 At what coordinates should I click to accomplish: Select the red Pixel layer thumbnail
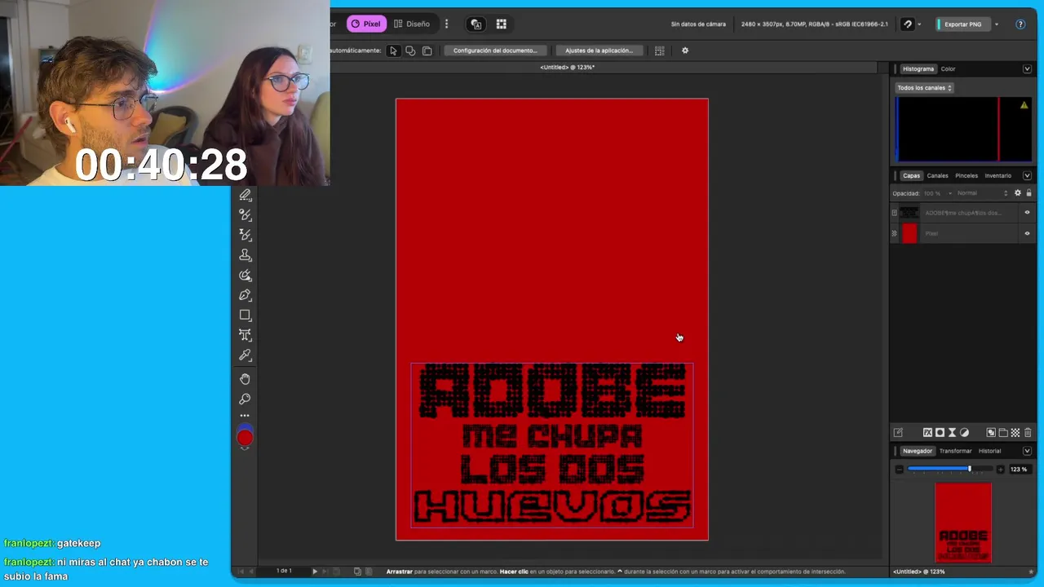(x=909, y=233)
